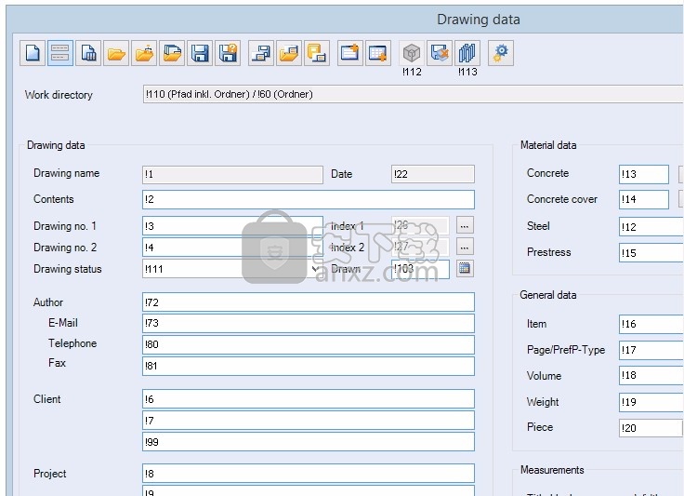Click the Steel material field
Screen dimensions: 684x496
pos(651,227)
